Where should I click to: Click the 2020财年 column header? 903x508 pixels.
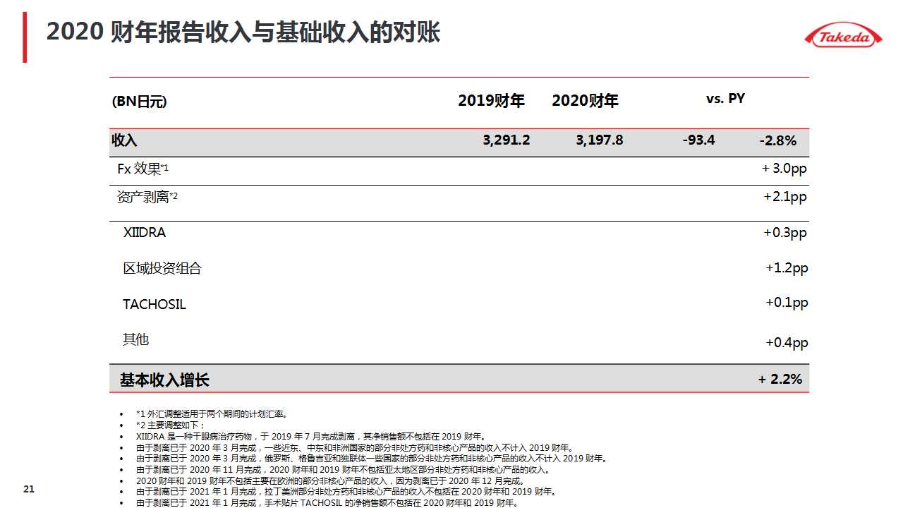point(585,101)
